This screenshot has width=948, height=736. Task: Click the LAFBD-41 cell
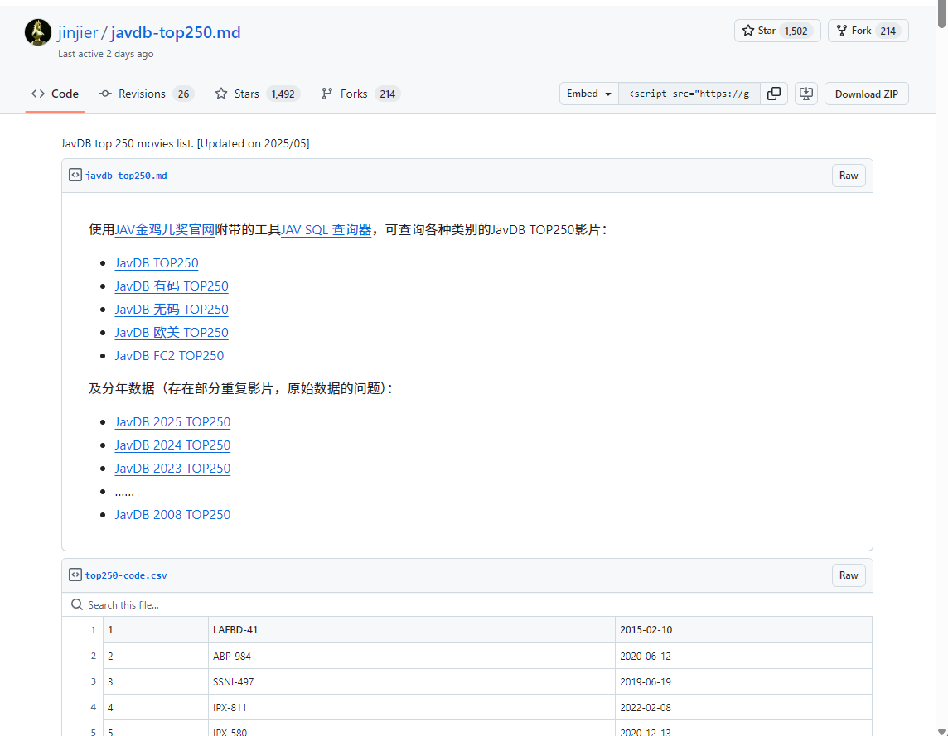(x=411, y=630)
